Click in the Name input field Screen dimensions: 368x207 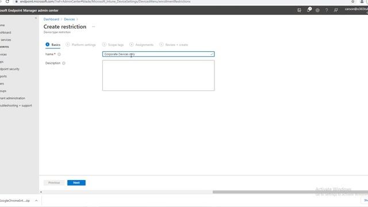[159, 54]
